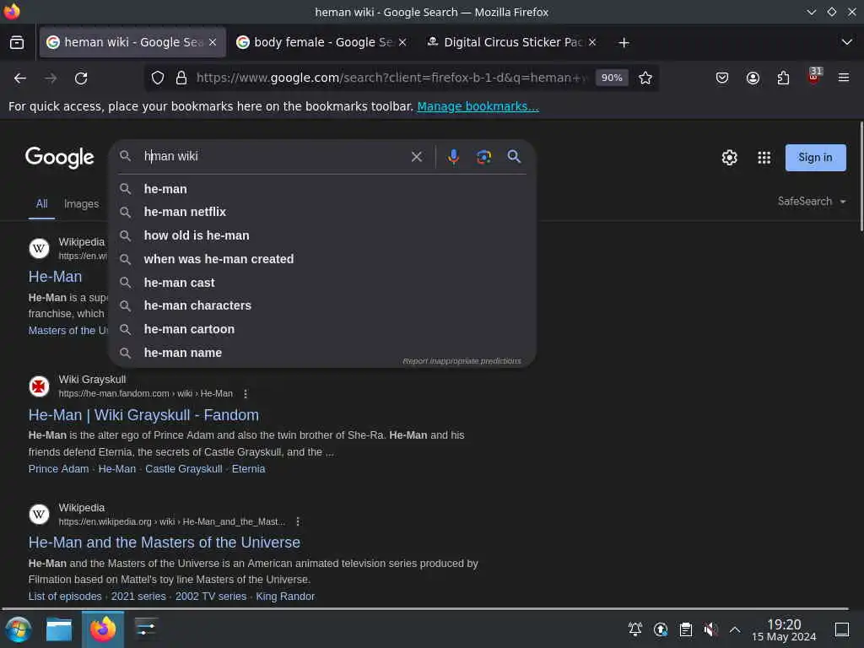Click the muted volume icon in the tray
864x648 pixels.
coord(710,629)
